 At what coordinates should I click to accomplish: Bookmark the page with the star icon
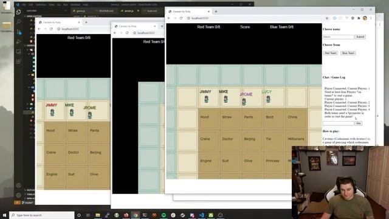click(327, 18)
